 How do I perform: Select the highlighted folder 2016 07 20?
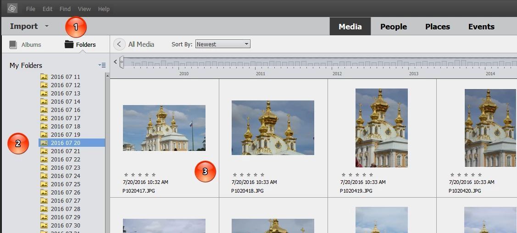coord(72,143)
